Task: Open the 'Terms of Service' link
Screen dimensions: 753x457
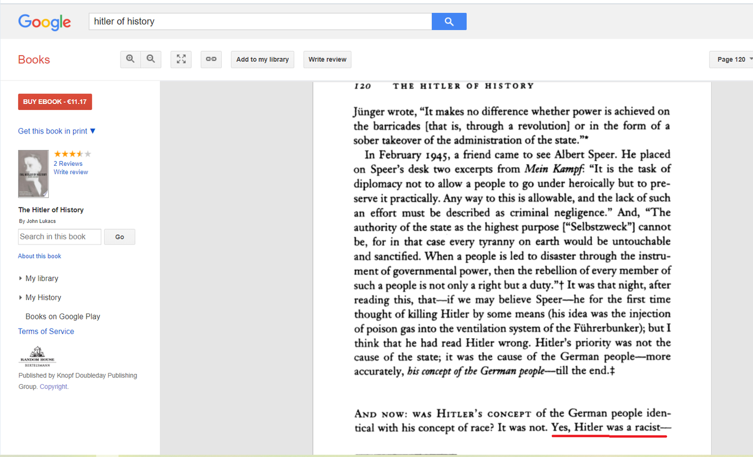Action: (46, 332)
